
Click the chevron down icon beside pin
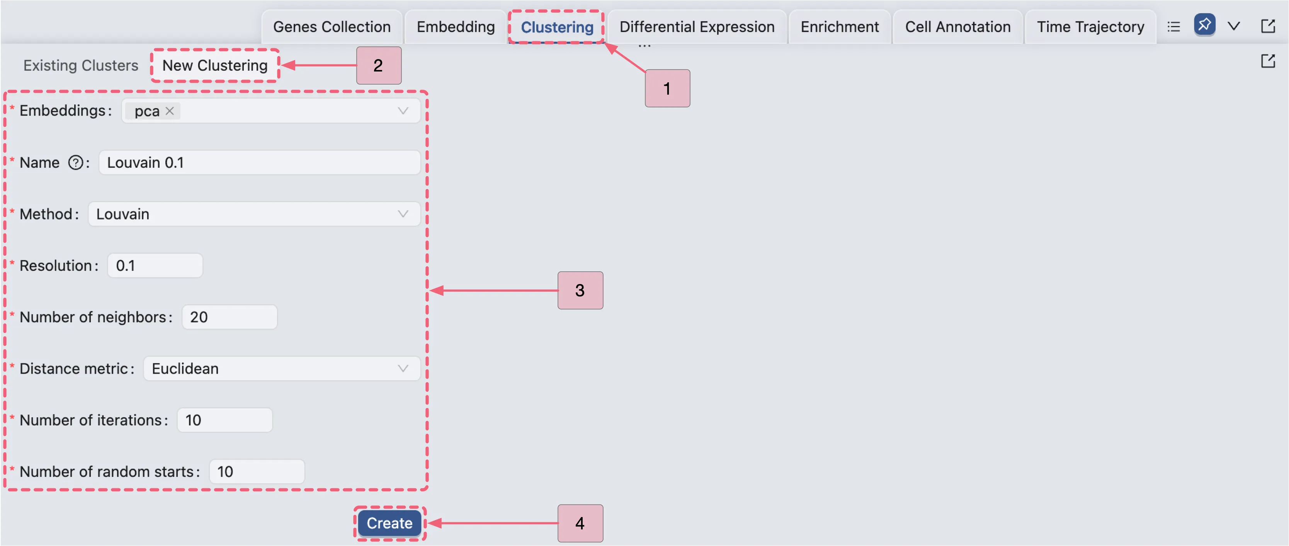(x=1234, y=26)
